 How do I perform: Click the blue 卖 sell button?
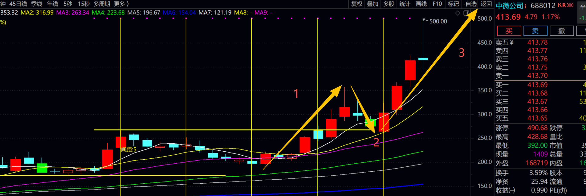tap(535, 31)
